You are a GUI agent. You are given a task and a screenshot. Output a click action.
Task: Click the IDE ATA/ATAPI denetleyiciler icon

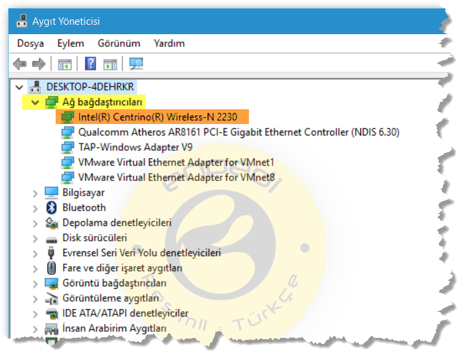tap(52, 314)
